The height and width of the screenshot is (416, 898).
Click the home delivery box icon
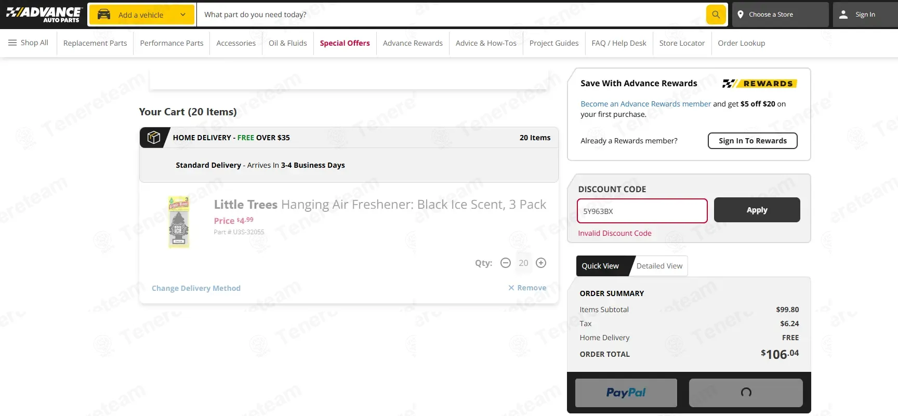click(x=153, y=138)
